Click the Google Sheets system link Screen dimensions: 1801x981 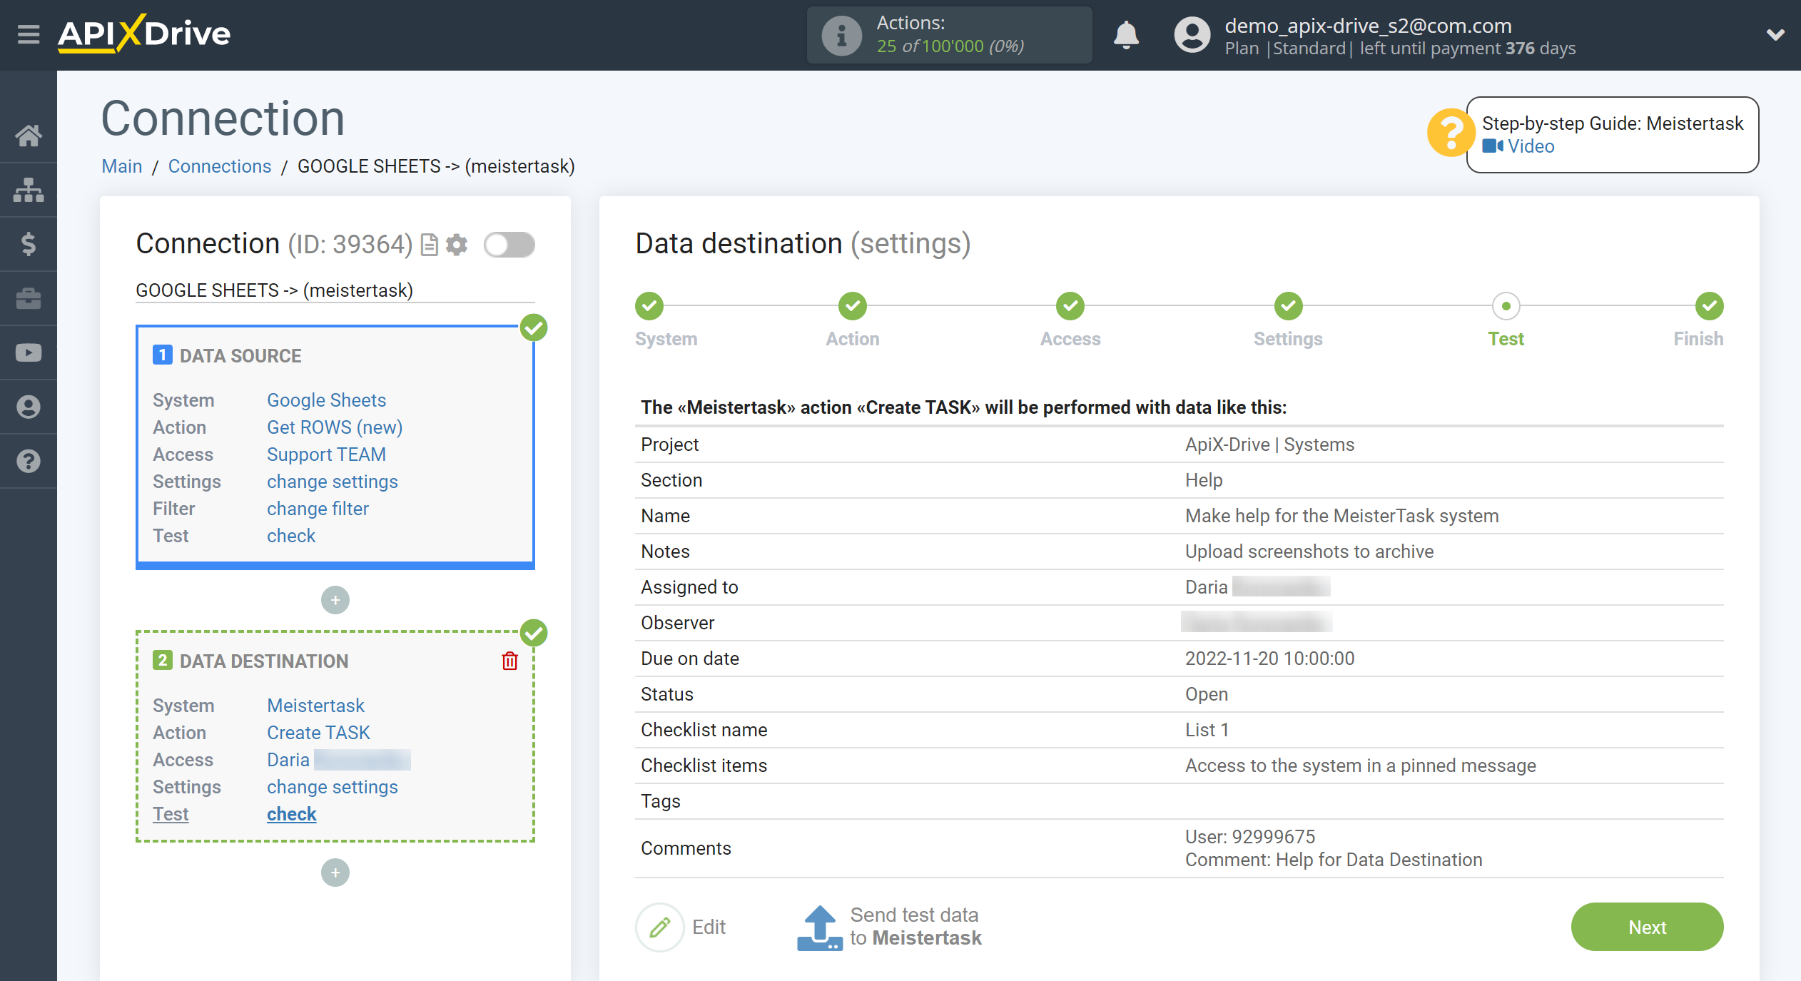326,400
